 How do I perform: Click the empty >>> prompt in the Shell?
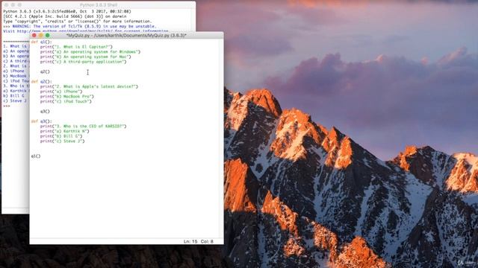7,106
